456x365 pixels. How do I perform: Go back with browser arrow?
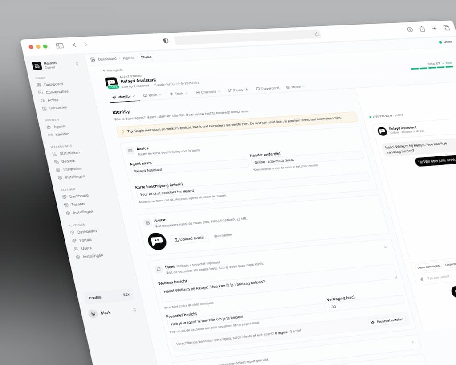(x=75, y=45)
